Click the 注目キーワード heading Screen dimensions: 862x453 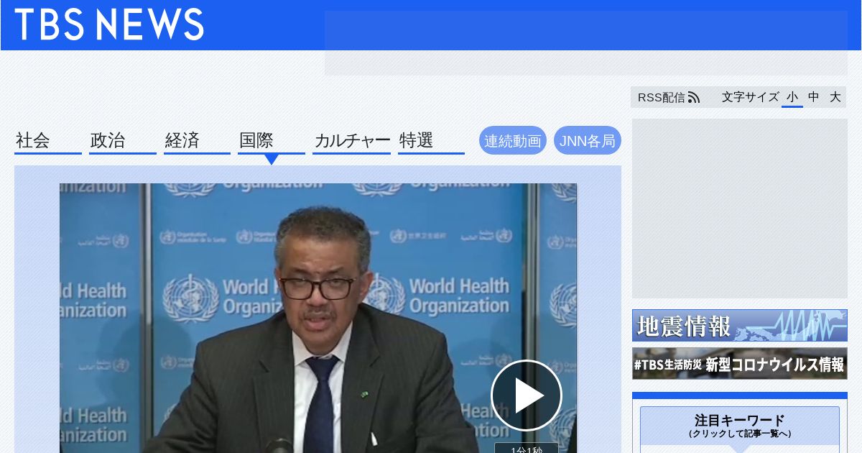[x=740, y=420]
